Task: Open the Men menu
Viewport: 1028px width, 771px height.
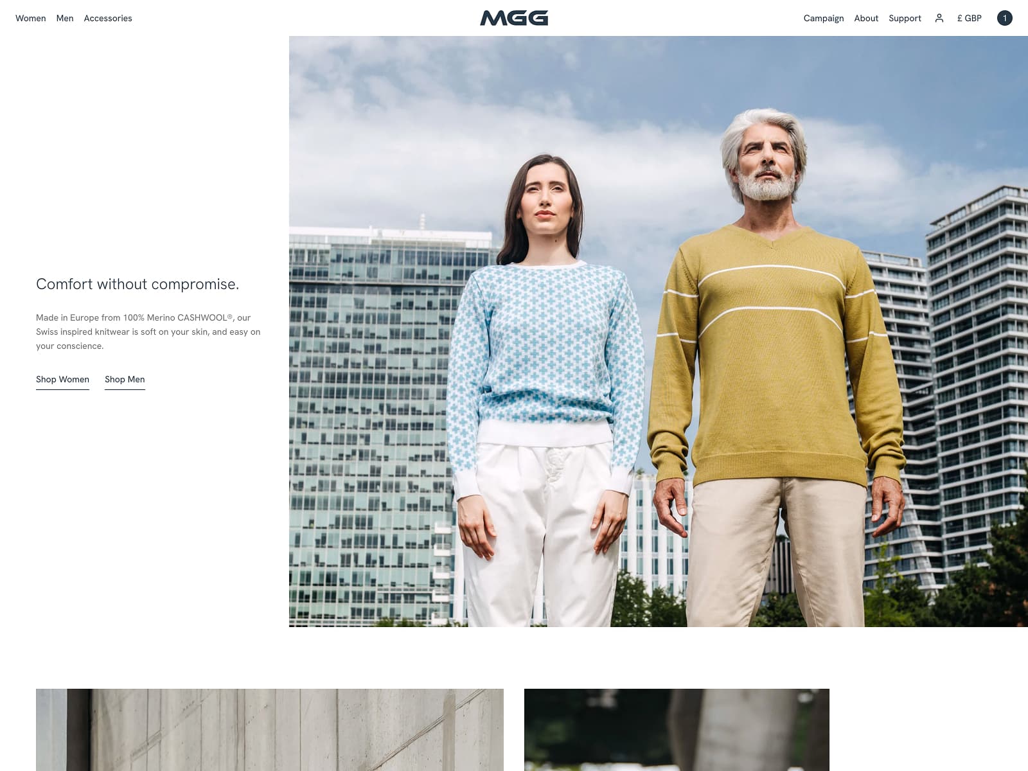Action: tap(65, 18)
